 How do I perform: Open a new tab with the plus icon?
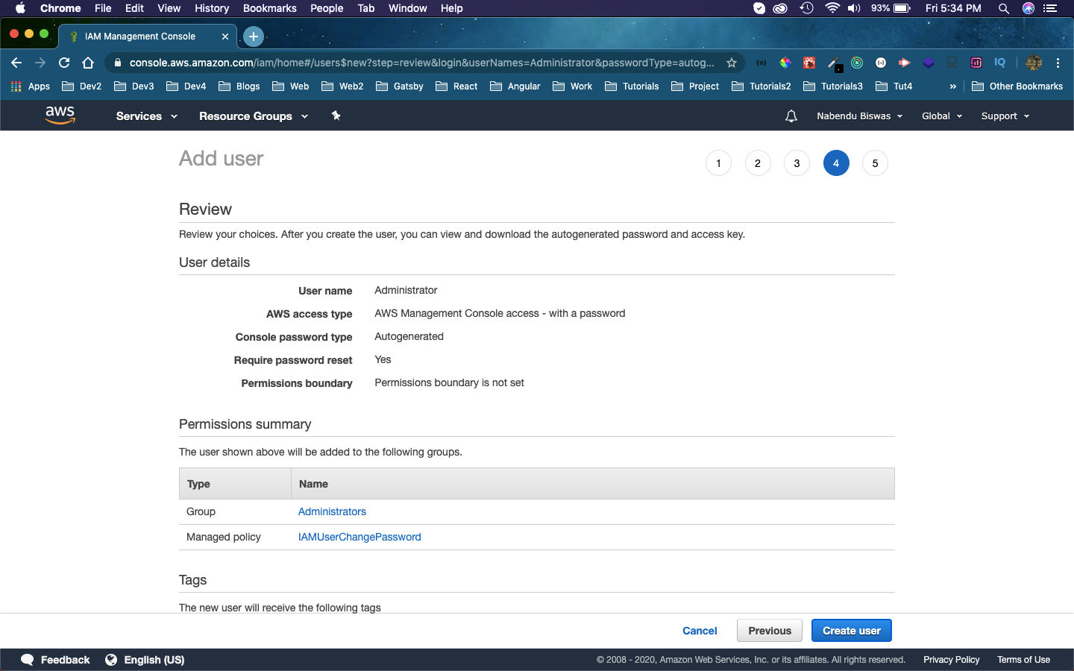pyautogui.click(x=254, y=36)
